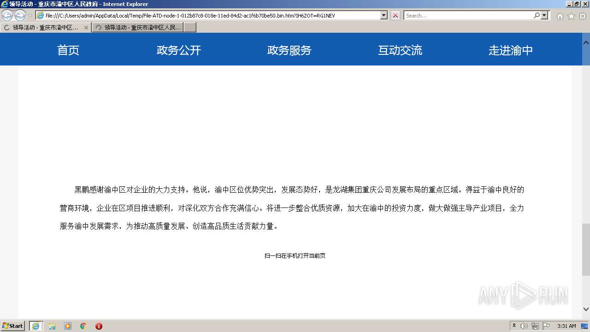Click the red Stop loading button
The height and width of the screenshot is (332, 590).
(395, 15)
